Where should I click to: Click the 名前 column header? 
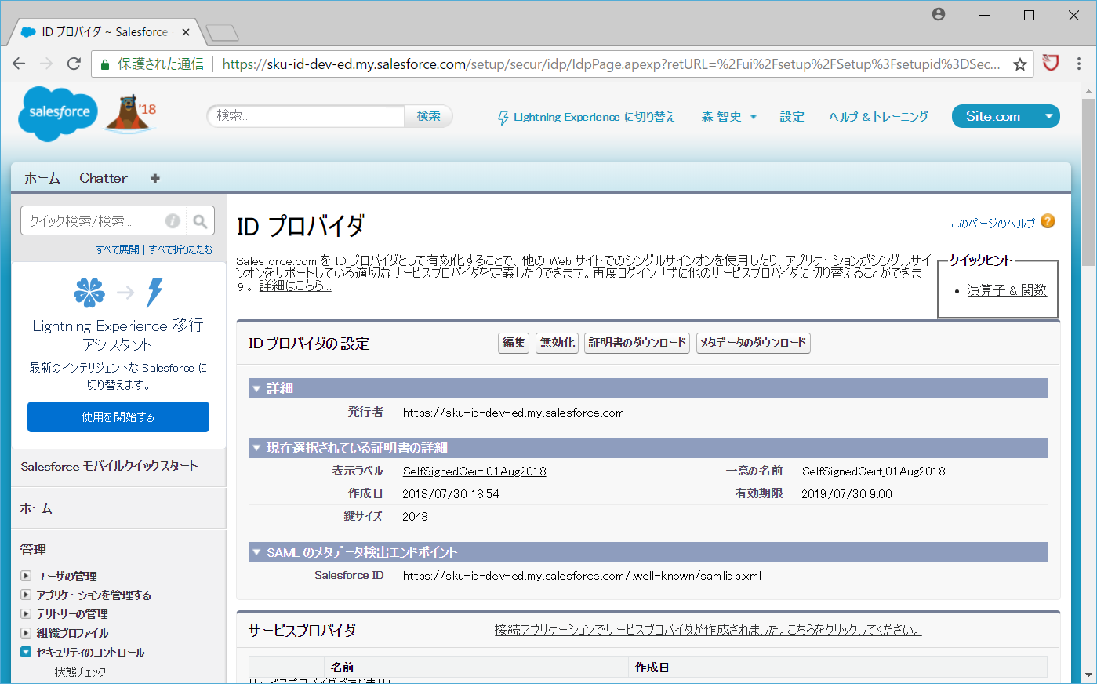click(x=343, y=668)
